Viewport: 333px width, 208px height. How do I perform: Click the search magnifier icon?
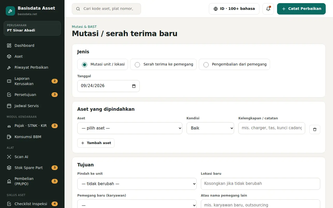click(78, 9)
